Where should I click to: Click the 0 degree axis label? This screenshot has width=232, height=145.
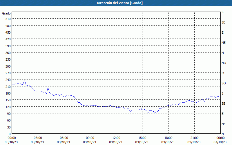[x=10, y=134]
